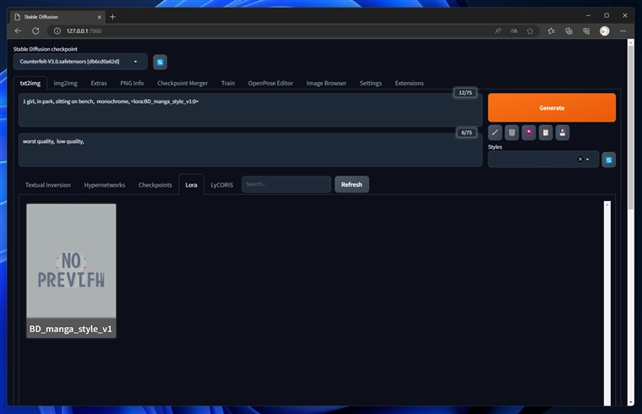Click the browser address bar URL
Image resolution: width=642 pixels, height=414 pixels.
click(84, 30)
